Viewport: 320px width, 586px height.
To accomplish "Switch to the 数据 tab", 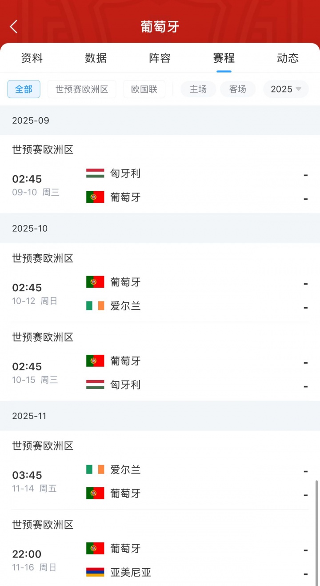I will [96, 58].
